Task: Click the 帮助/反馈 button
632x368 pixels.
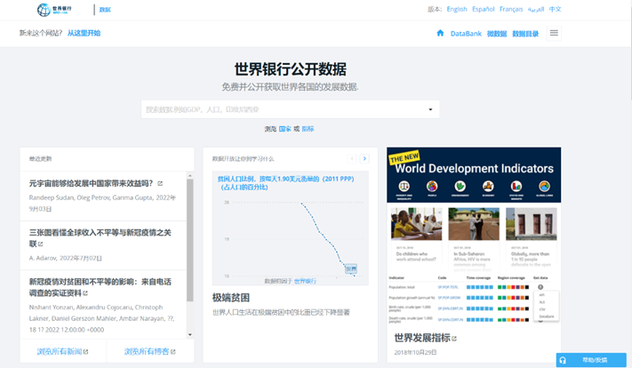Action: tap(591, 360)
